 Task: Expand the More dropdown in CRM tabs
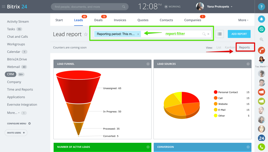243,20
